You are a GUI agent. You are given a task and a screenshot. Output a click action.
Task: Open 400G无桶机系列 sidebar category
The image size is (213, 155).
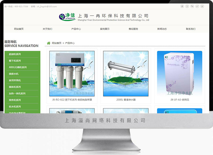pos(18,67)
